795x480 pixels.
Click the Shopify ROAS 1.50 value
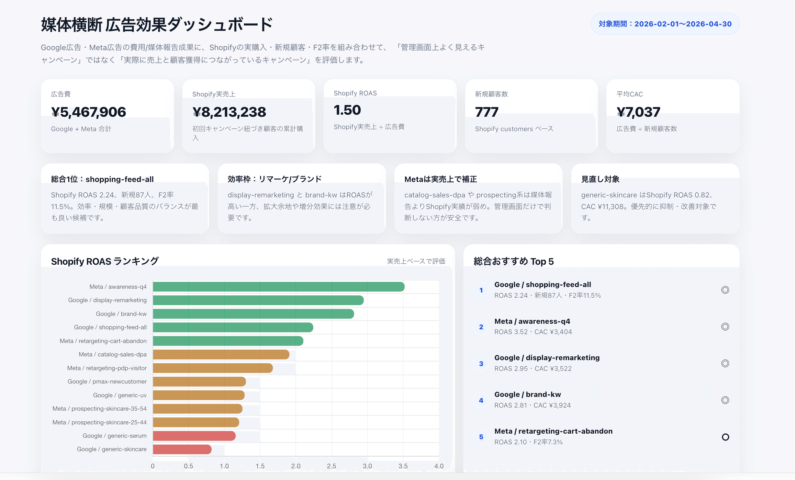(347, 110)
